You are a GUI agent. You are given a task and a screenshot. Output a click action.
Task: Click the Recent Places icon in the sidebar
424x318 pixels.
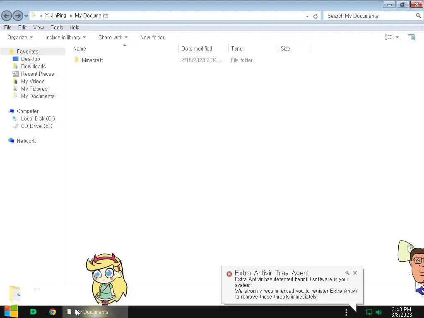coord(15,74)
